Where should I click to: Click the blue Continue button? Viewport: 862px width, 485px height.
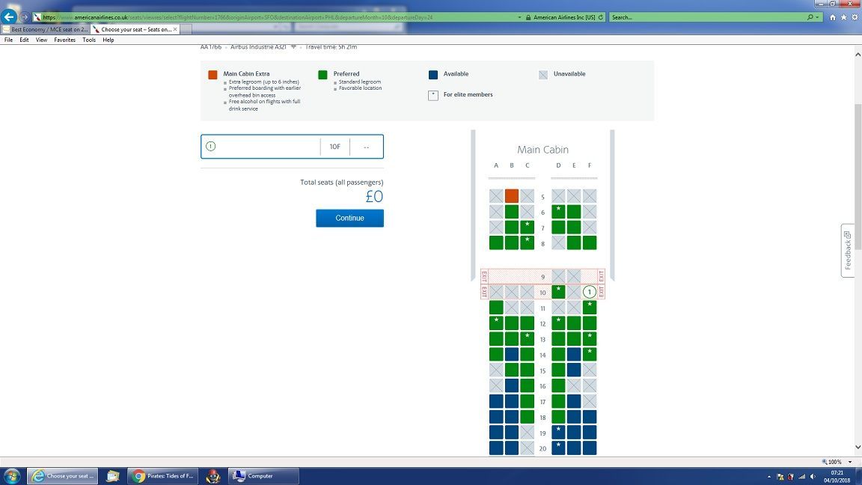[x=349, y=218]
